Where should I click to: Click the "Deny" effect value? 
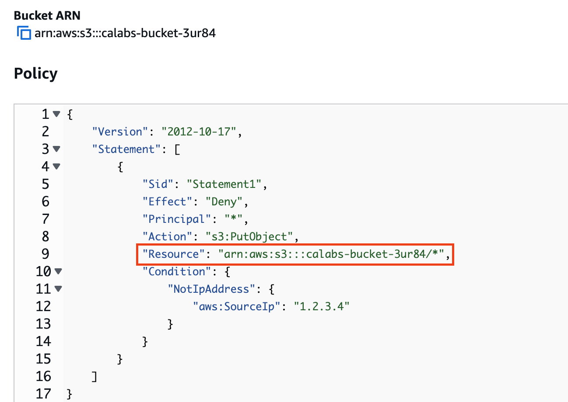(224, 201)
